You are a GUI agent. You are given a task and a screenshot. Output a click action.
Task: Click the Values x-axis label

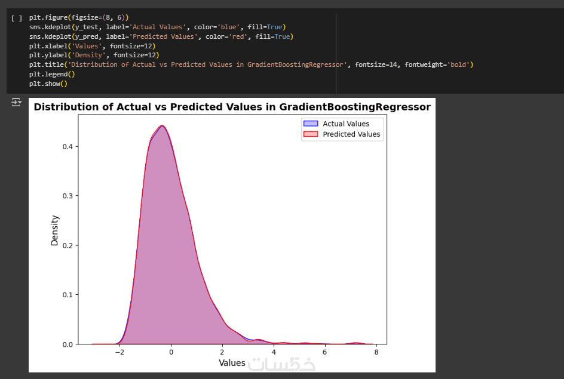(232, 363)
